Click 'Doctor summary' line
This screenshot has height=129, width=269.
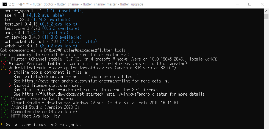click(65, 55)
